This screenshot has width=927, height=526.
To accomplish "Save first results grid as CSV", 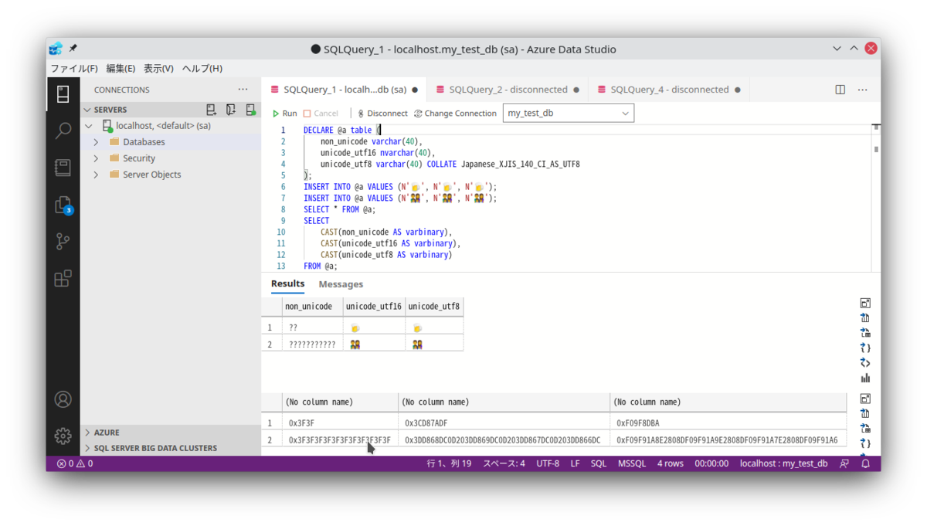I will click(x=865, y=318).
